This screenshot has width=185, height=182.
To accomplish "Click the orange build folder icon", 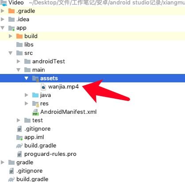I will [x=19, y=36].
